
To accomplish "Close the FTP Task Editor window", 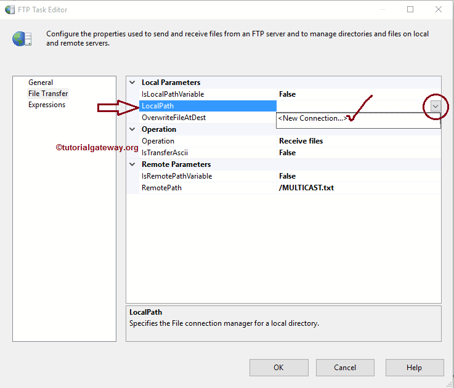I will 438,9.
